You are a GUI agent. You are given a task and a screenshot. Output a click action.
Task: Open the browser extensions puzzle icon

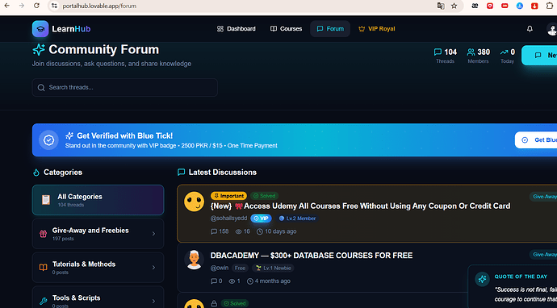[550, 6]
